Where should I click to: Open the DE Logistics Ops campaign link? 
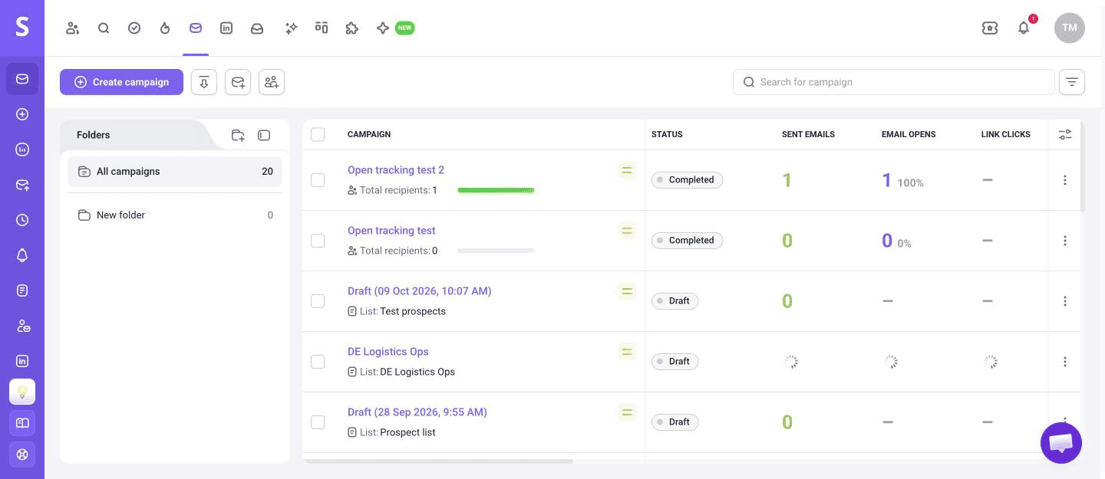tap(388, 352)
